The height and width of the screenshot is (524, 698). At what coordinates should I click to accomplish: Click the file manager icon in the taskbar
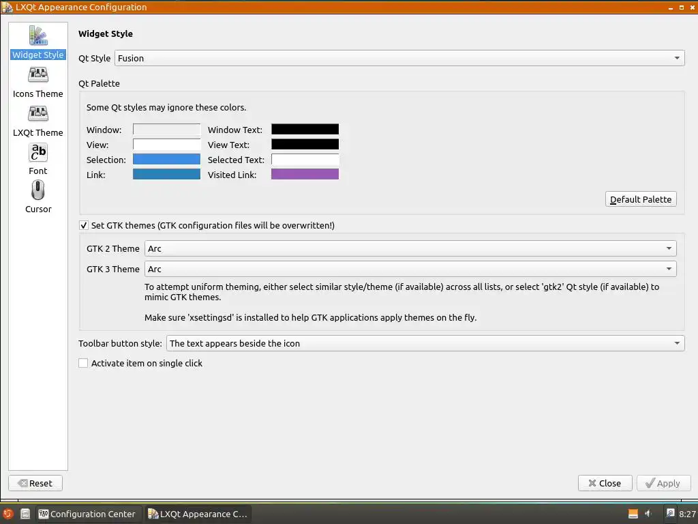[x=25, y=514]
